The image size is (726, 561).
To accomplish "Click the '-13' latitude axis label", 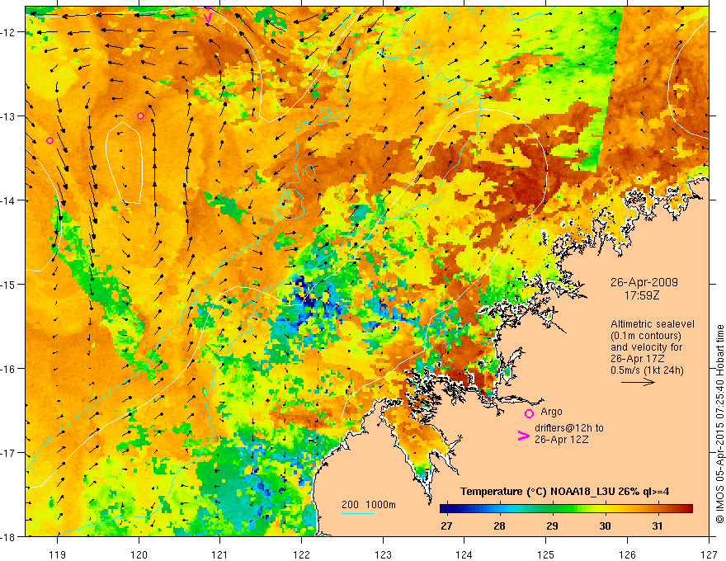I will click(9, 116).
